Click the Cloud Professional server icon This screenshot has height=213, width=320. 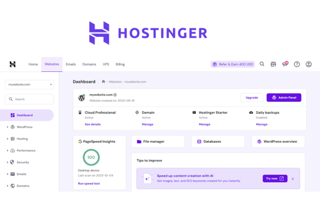tap(80, 112)
